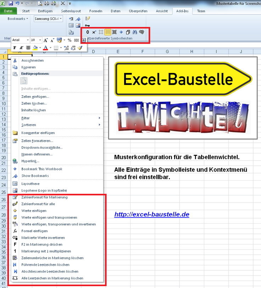Switch to the Seitenlayout ribbon tab

pos(71,11)
